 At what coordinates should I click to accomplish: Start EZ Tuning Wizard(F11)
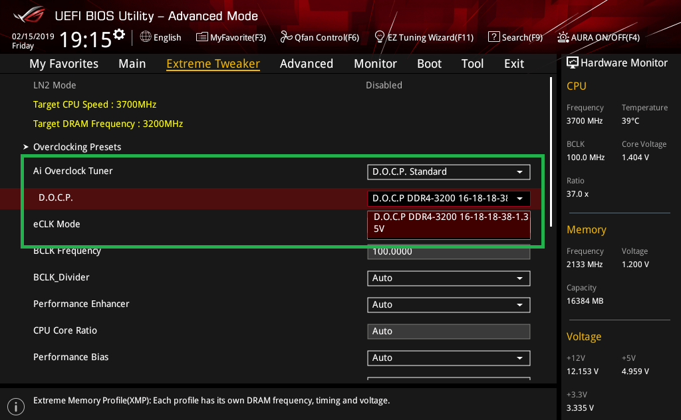430,37
